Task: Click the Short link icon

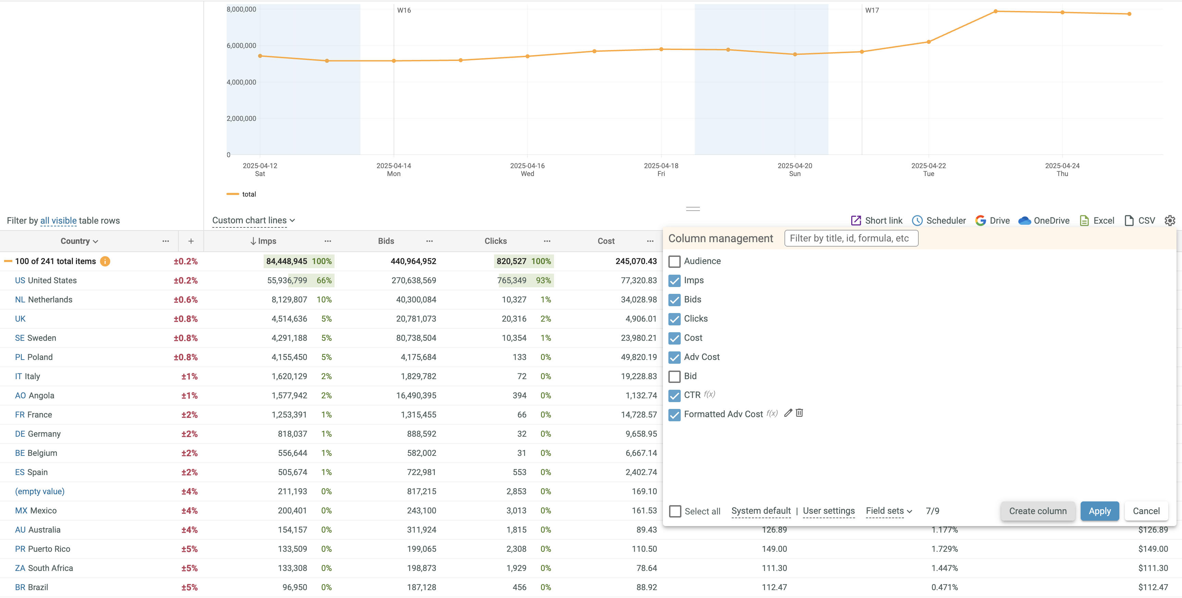Action: coord(856,221)
